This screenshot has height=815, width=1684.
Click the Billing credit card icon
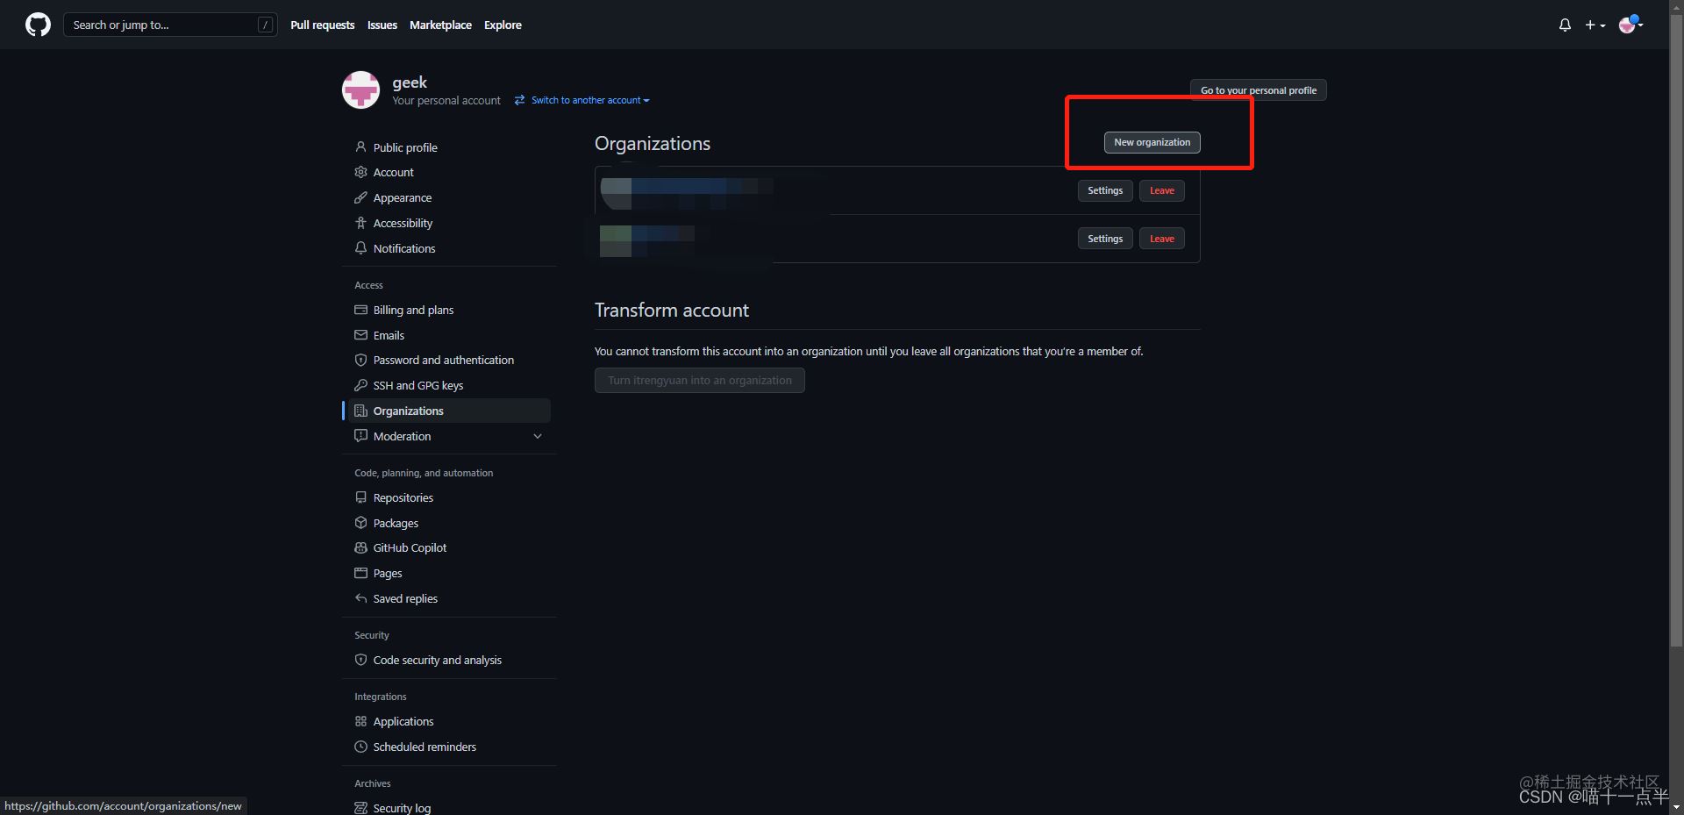360,310
